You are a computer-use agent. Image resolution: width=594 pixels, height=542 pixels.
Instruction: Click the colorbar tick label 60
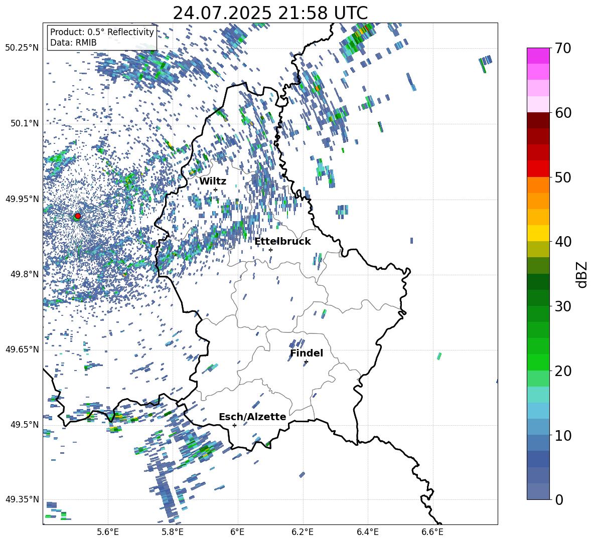(x=563, y=113)
